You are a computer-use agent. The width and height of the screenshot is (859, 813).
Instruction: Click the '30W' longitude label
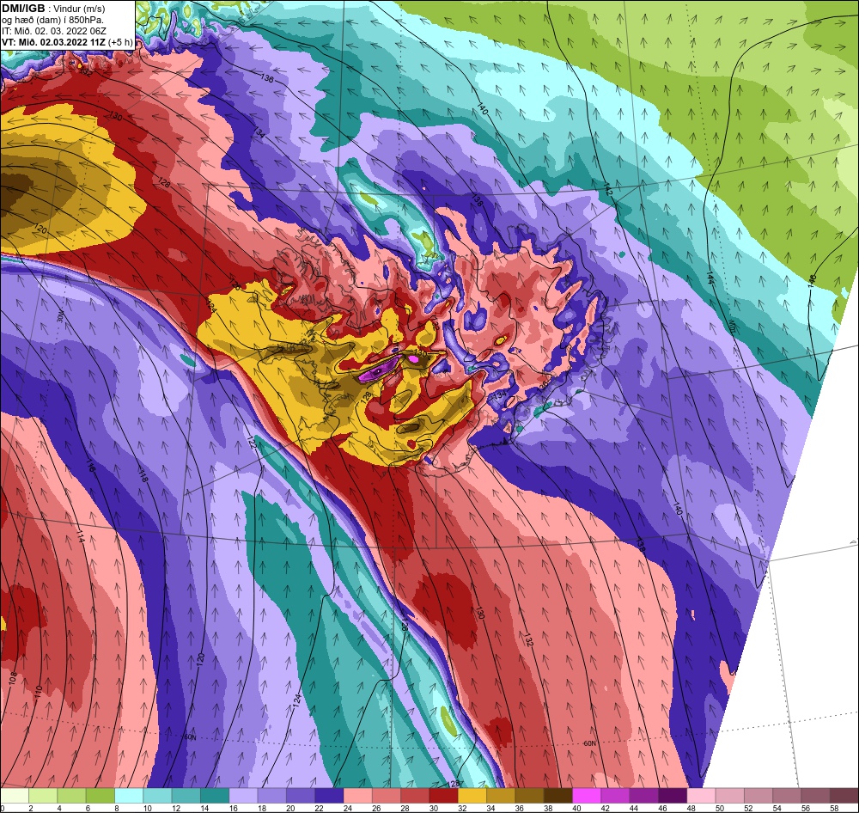[60, 317]
